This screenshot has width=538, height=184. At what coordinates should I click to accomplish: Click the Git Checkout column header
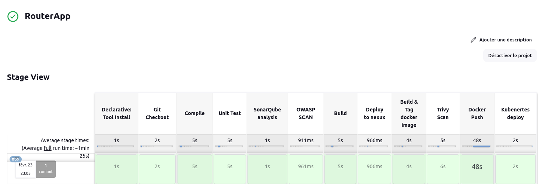157,113
